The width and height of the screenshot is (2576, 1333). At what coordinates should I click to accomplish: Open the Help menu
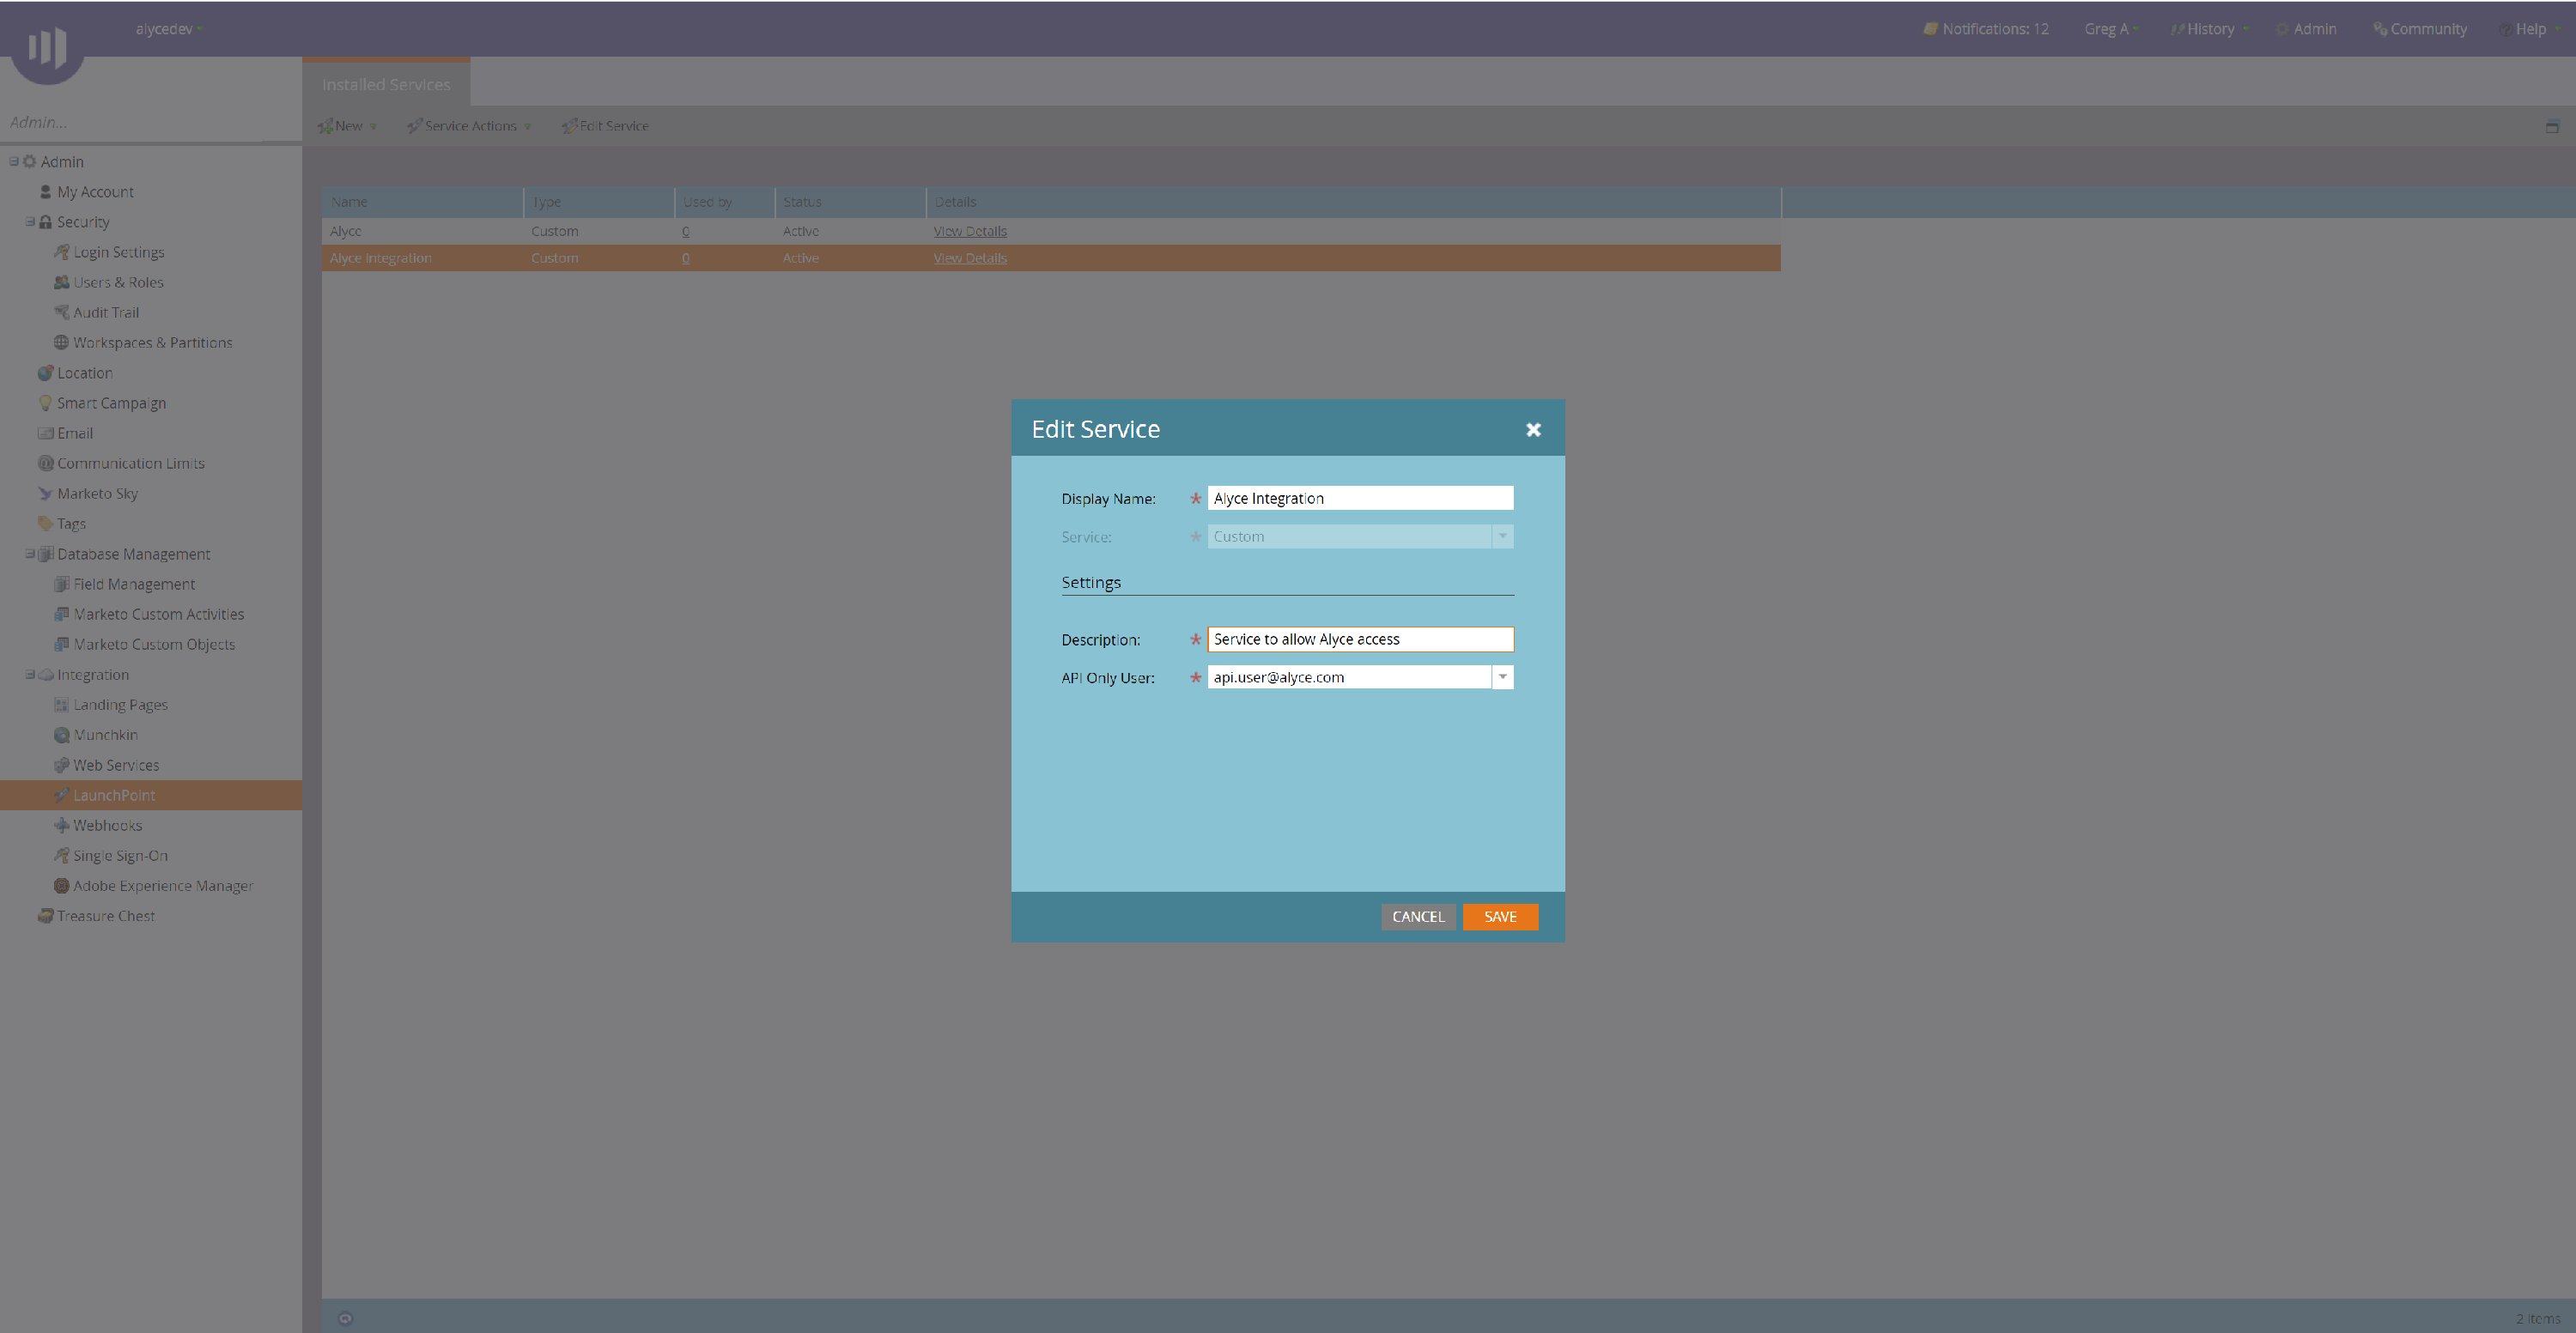[x=2528, y=29]
